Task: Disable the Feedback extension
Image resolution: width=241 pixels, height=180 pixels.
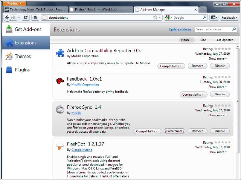Action: [x=220, y=94]
